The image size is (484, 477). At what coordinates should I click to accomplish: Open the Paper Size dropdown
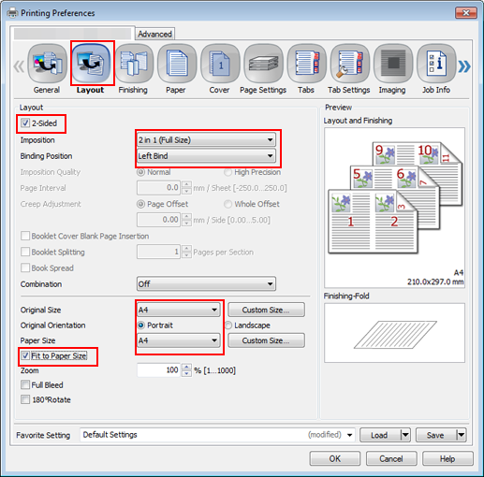179,340
